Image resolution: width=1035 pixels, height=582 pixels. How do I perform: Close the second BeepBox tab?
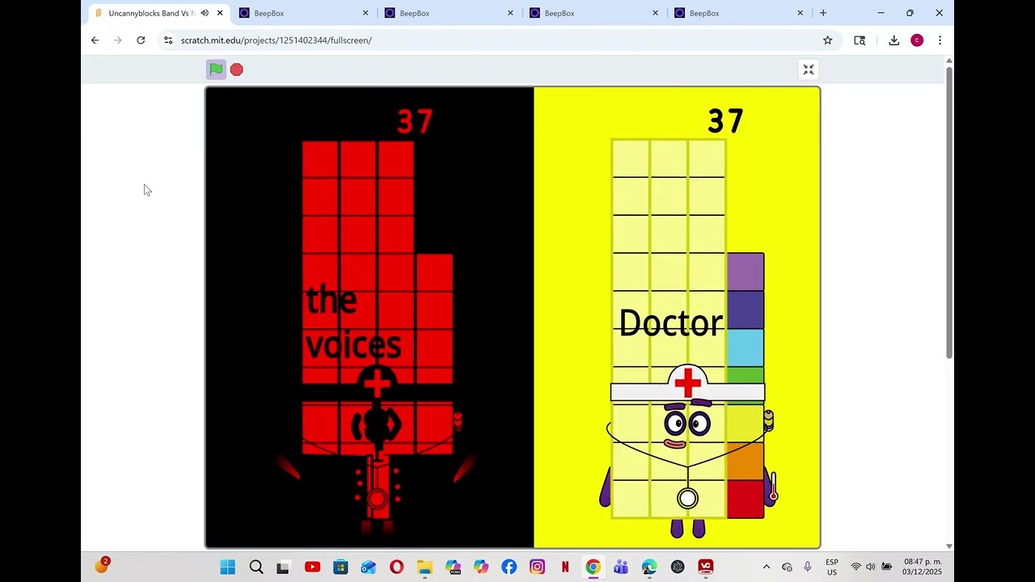(510, 13)
